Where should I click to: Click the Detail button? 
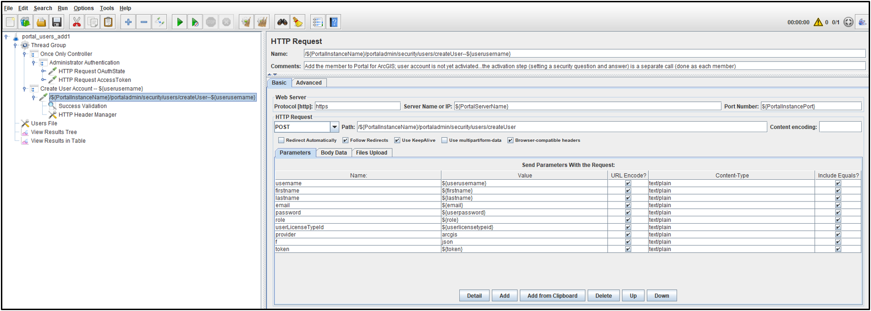coord(474,296)
